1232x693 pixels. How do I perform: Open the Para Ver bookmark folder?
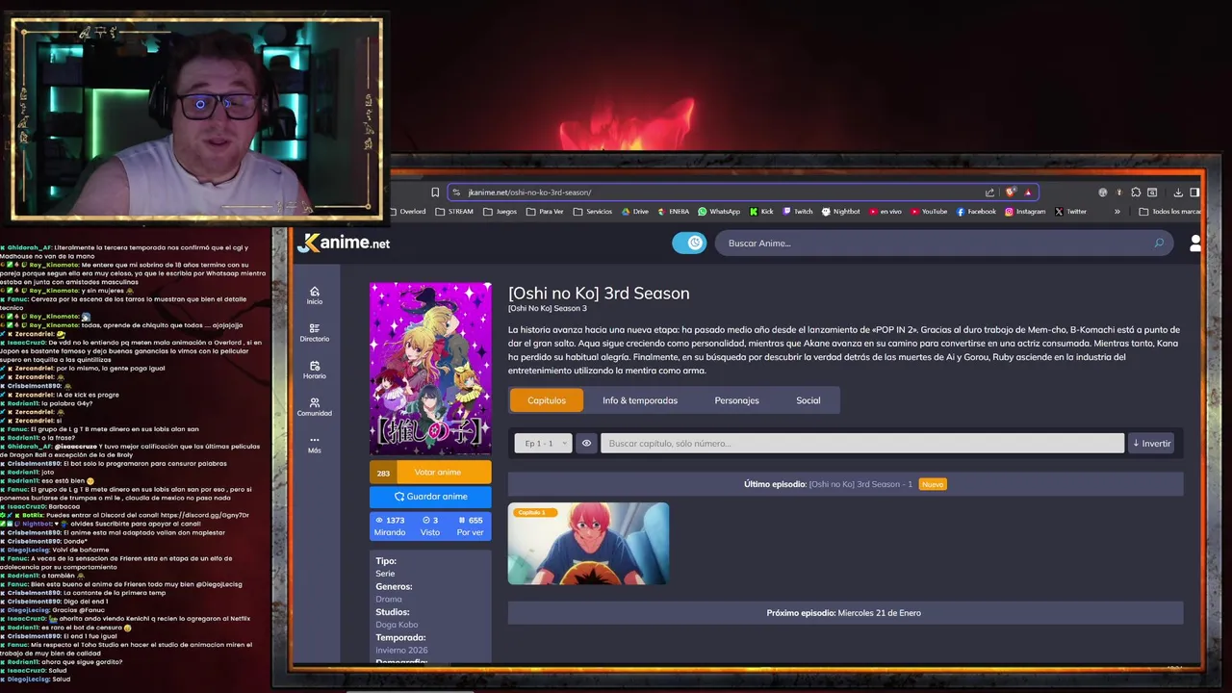(545, 212)
